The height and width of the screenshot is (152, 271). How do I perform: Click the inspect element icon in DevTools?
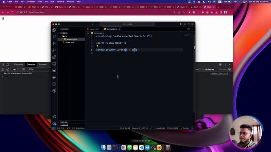click(3, 65)
